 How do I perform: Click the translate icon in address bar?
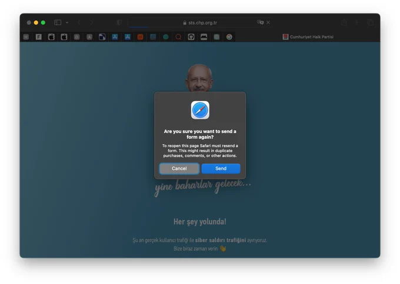coord(260,22)
